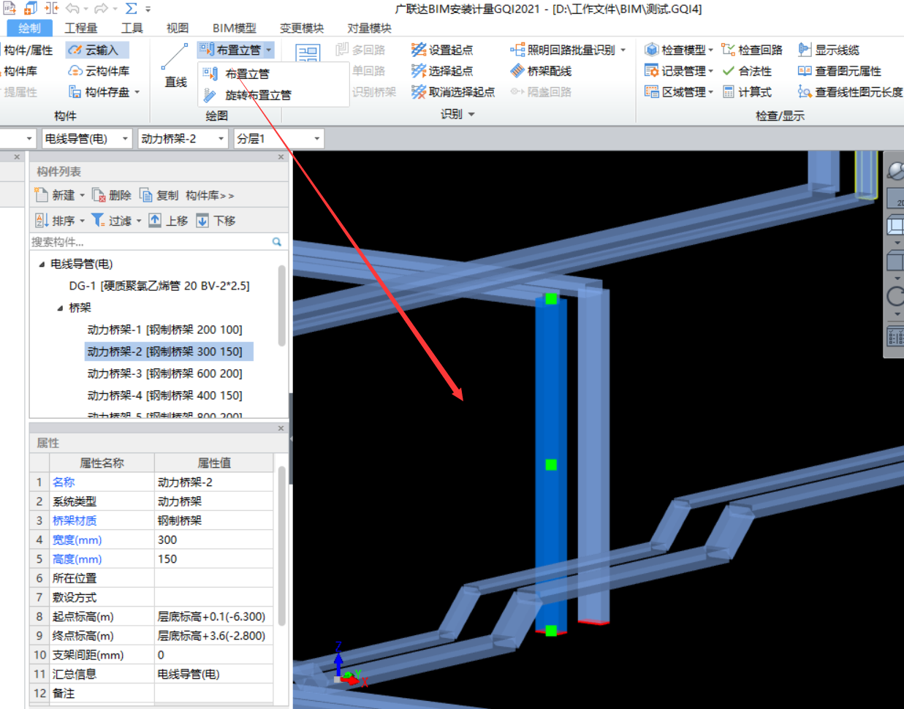Switch to the 工程量 ribbon tab
The height and width of the screenshot is (709, 904).
tap(80, 28)
